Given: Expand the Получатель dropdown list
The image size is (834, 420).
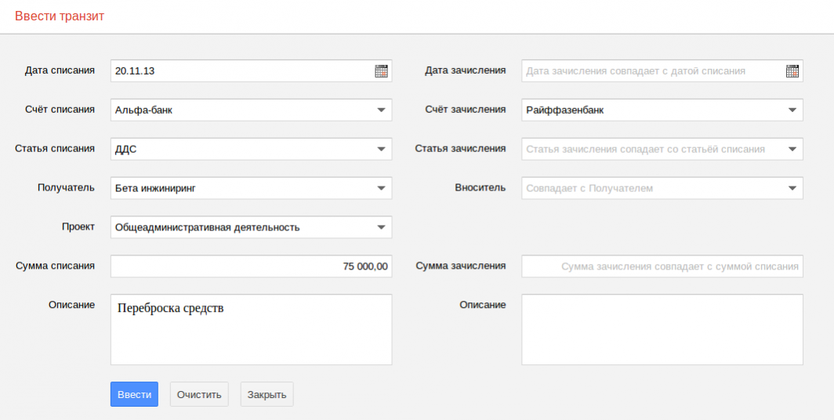Looking at the screenshot, I should point(381,188).
